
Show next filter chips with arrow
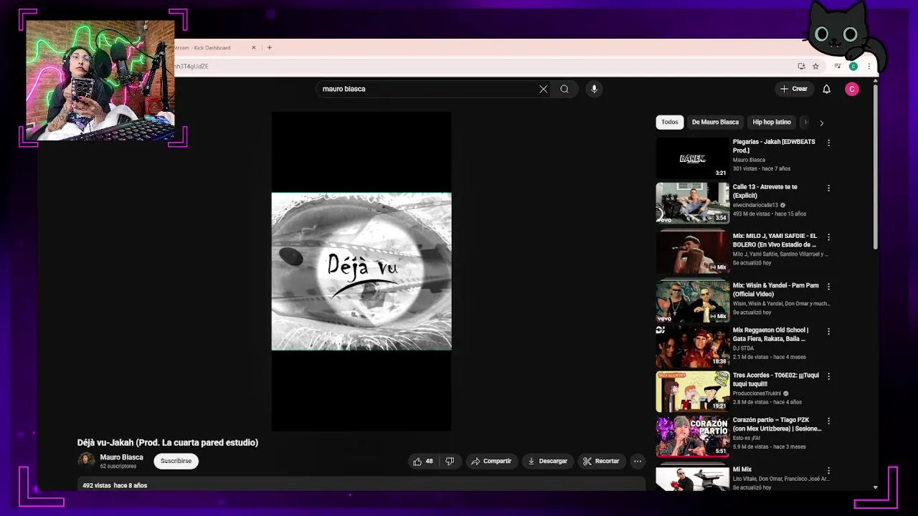[x=821, y=123]
